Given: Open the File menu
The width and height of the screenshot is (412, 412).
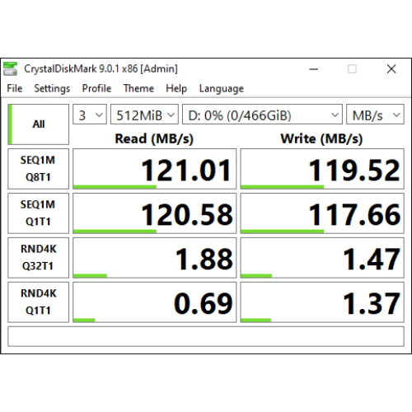Looking at the screenshot, I should pyautogui.click(x=15, y=88).
